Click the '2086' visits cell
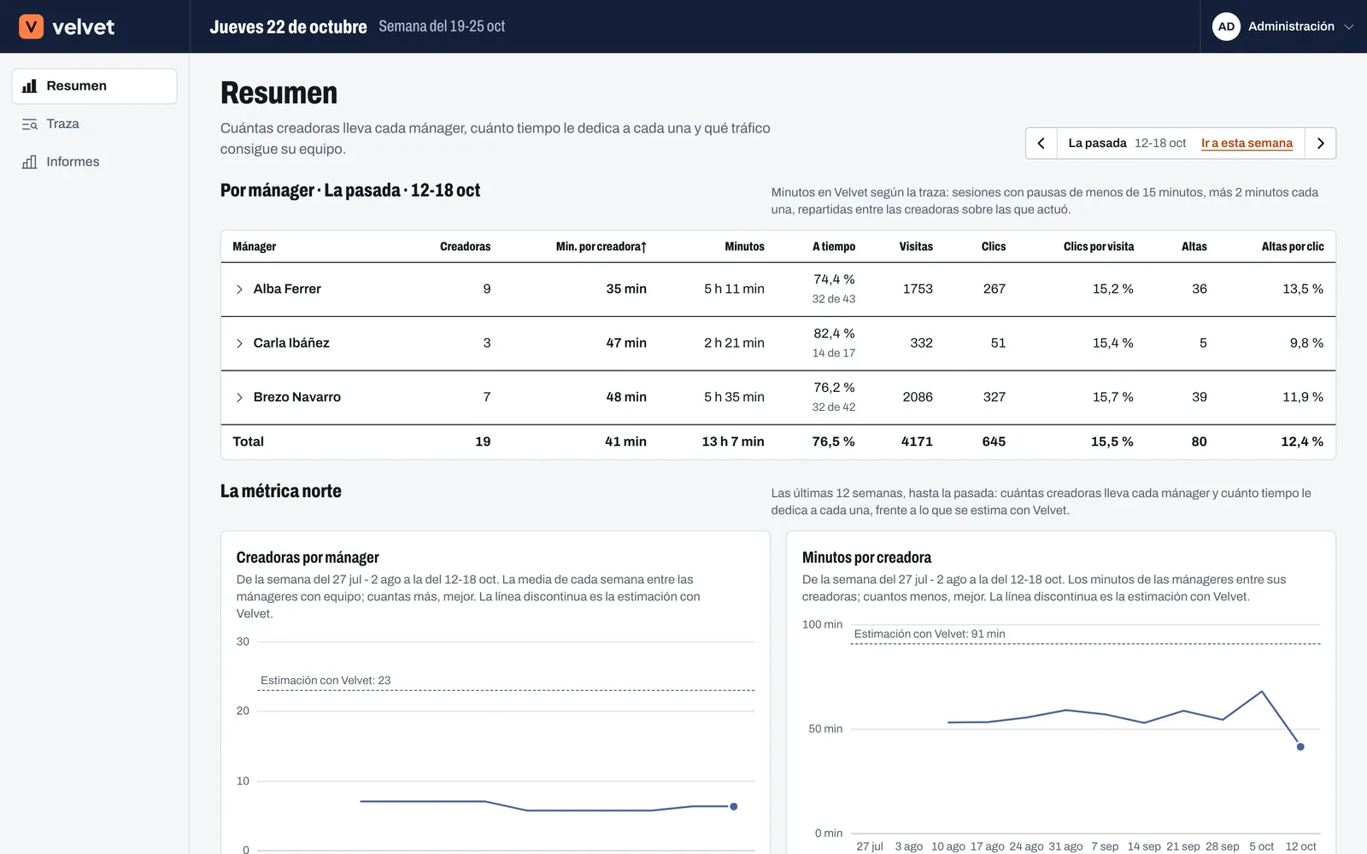The width and height of the screenshot is (1367, 854). point(918,397)
